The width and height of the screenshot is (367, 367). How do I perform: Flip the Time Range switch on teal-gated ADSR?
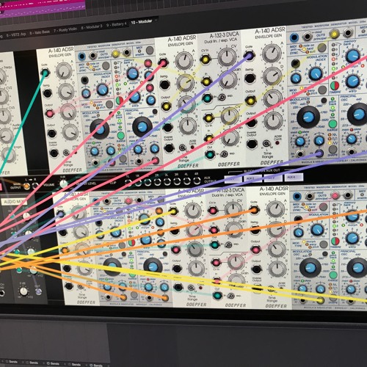66,153
